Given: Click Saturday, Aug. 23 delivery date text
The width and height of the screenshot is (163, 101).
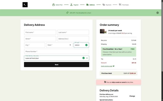Looking at the screenshot, I should click(x=109, y=96).
